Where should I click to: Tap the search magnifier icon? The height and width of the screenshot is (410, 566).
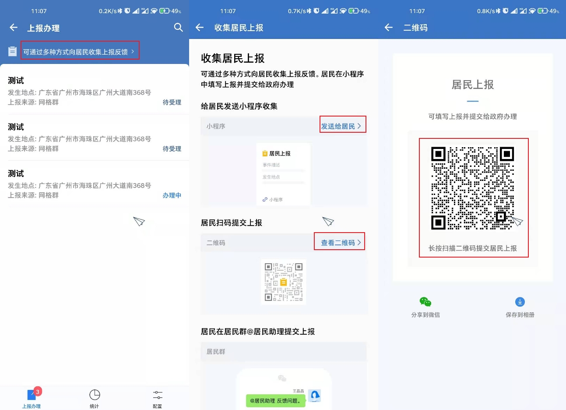(x=178, y=28)
